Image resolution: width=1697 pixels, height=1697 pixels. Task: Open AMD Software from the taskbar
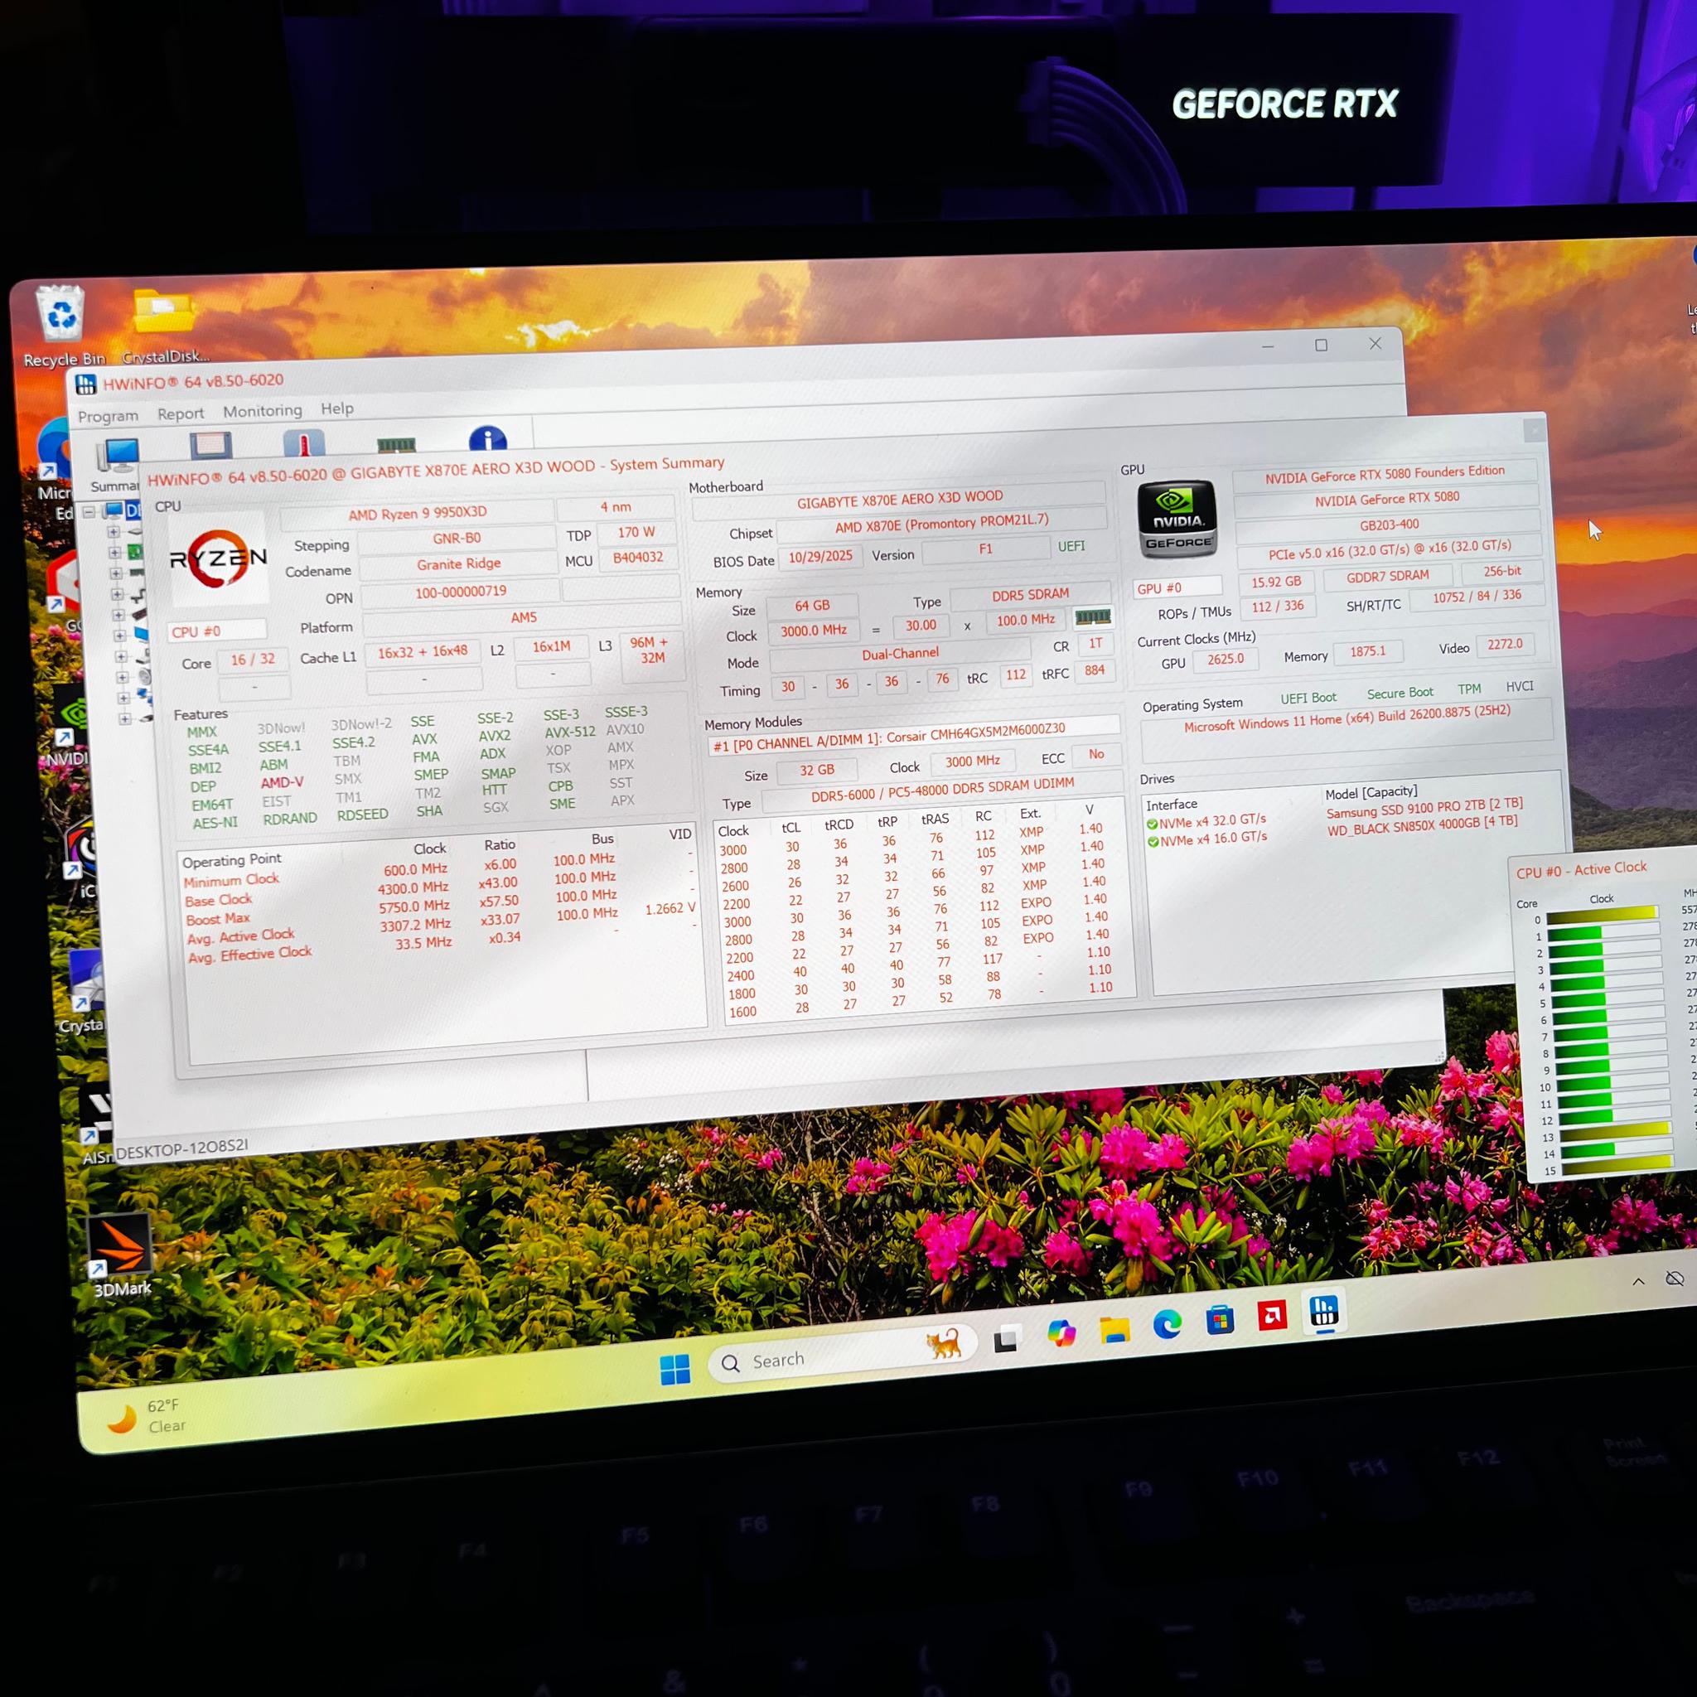tap(1272, 1315)
